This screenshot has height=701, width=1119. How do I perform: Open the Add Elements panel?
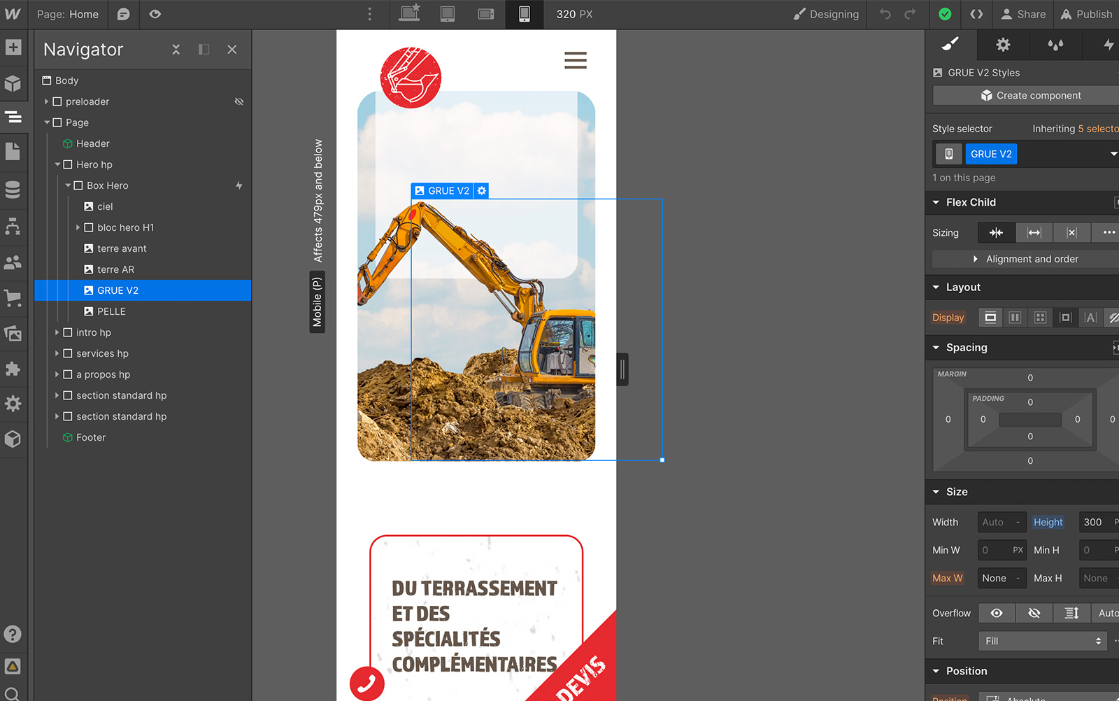(13, 48)
